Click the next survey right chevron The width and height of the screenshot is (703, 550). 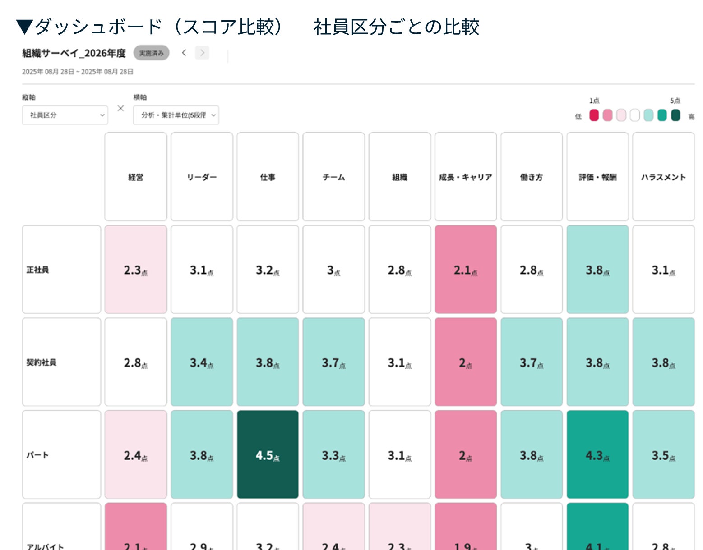202,53
